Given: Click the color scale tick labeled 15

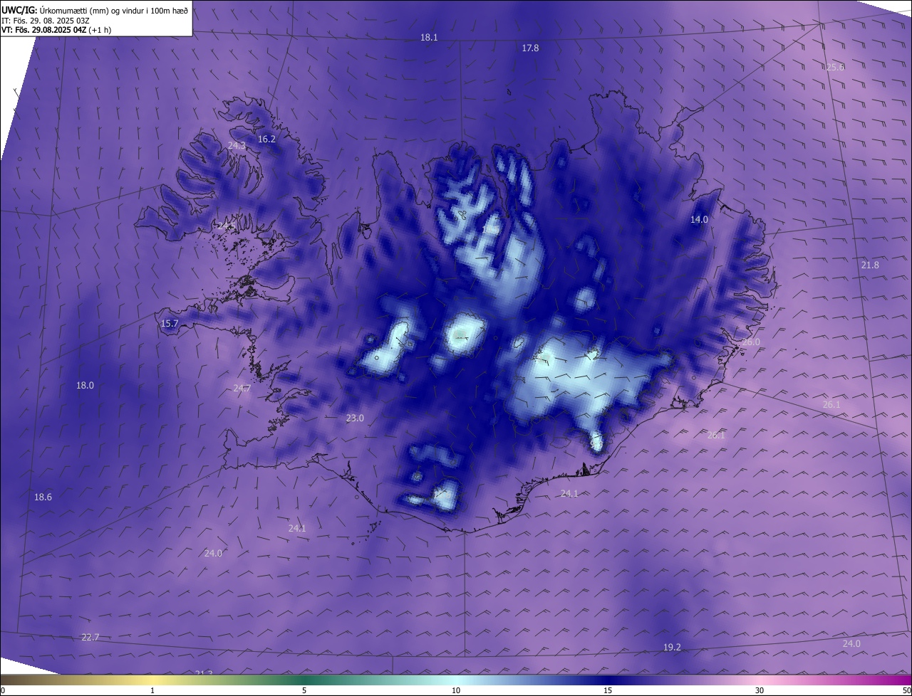Looking at the screenshot, I should (608, 690).
